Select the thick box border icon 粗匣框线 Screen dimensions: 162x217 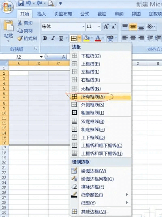[75, 112]
